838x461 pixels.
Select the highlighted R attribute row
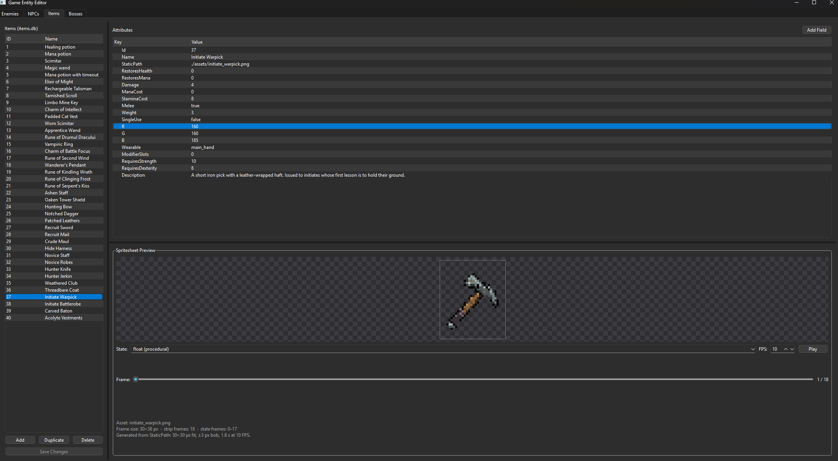472,126
